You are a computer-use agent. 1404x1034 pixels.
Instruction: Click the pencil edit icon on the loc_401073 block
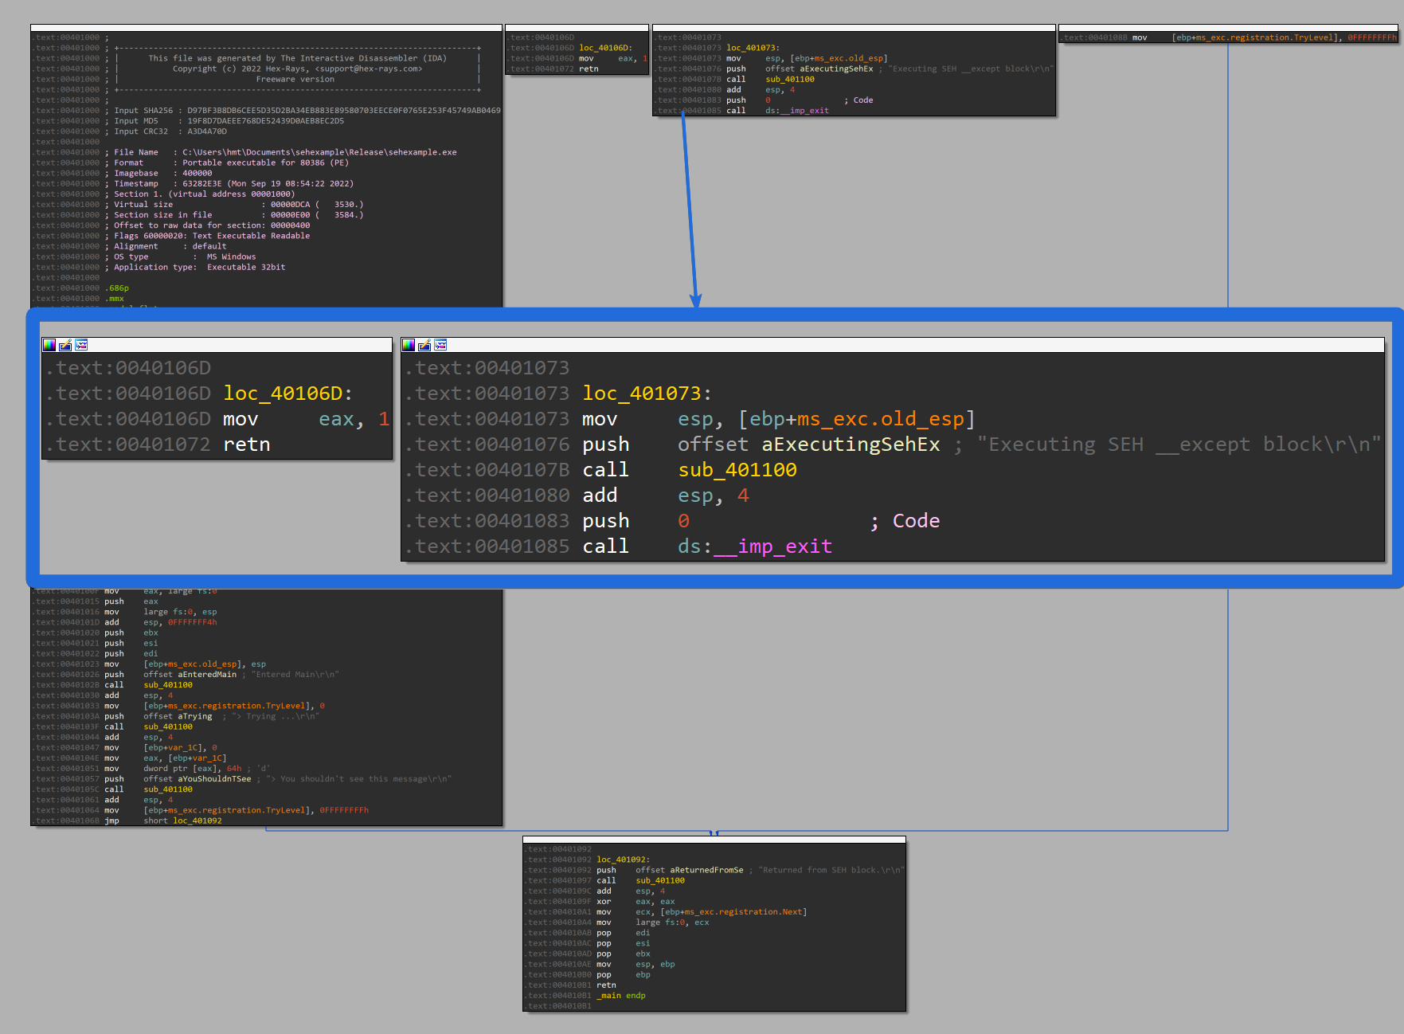(x=424, y=345)
